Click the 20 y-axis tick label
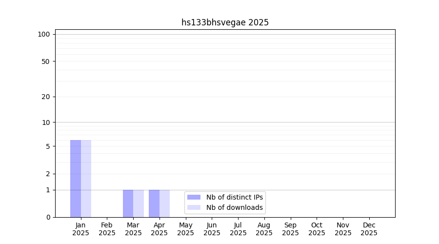The image size is (439, 244). point(45,97)
